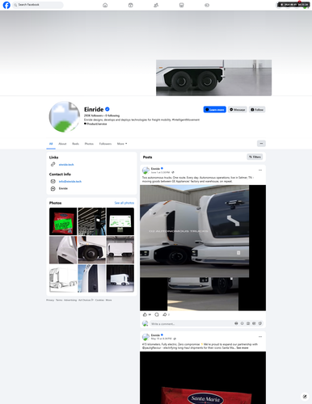Image resolution: width=312 pixels, height=404 pixels.
Task: Click the emoji icon in comment box
Action: point(242,323)
